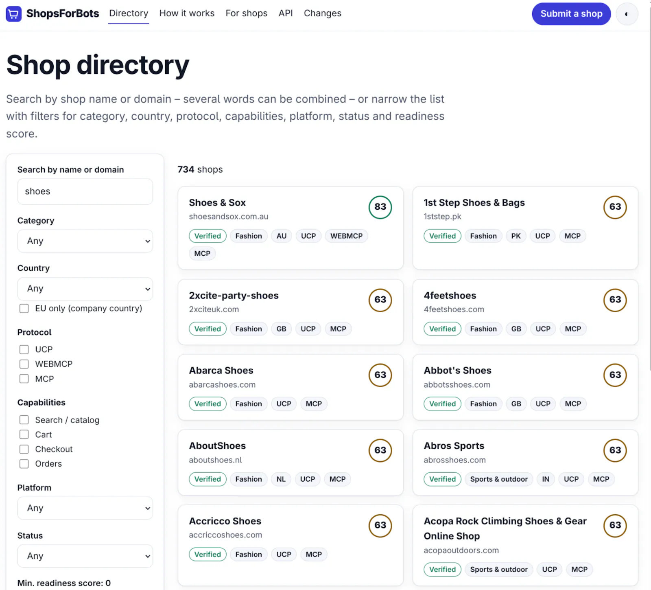
Task: Click the 63 score badge on Abros Sports
Action: click(x=615, y=450)
